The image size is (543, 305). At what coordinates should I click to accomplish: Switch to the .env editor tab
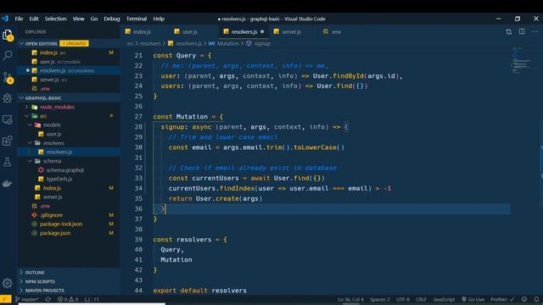click(x=336, y=32)
